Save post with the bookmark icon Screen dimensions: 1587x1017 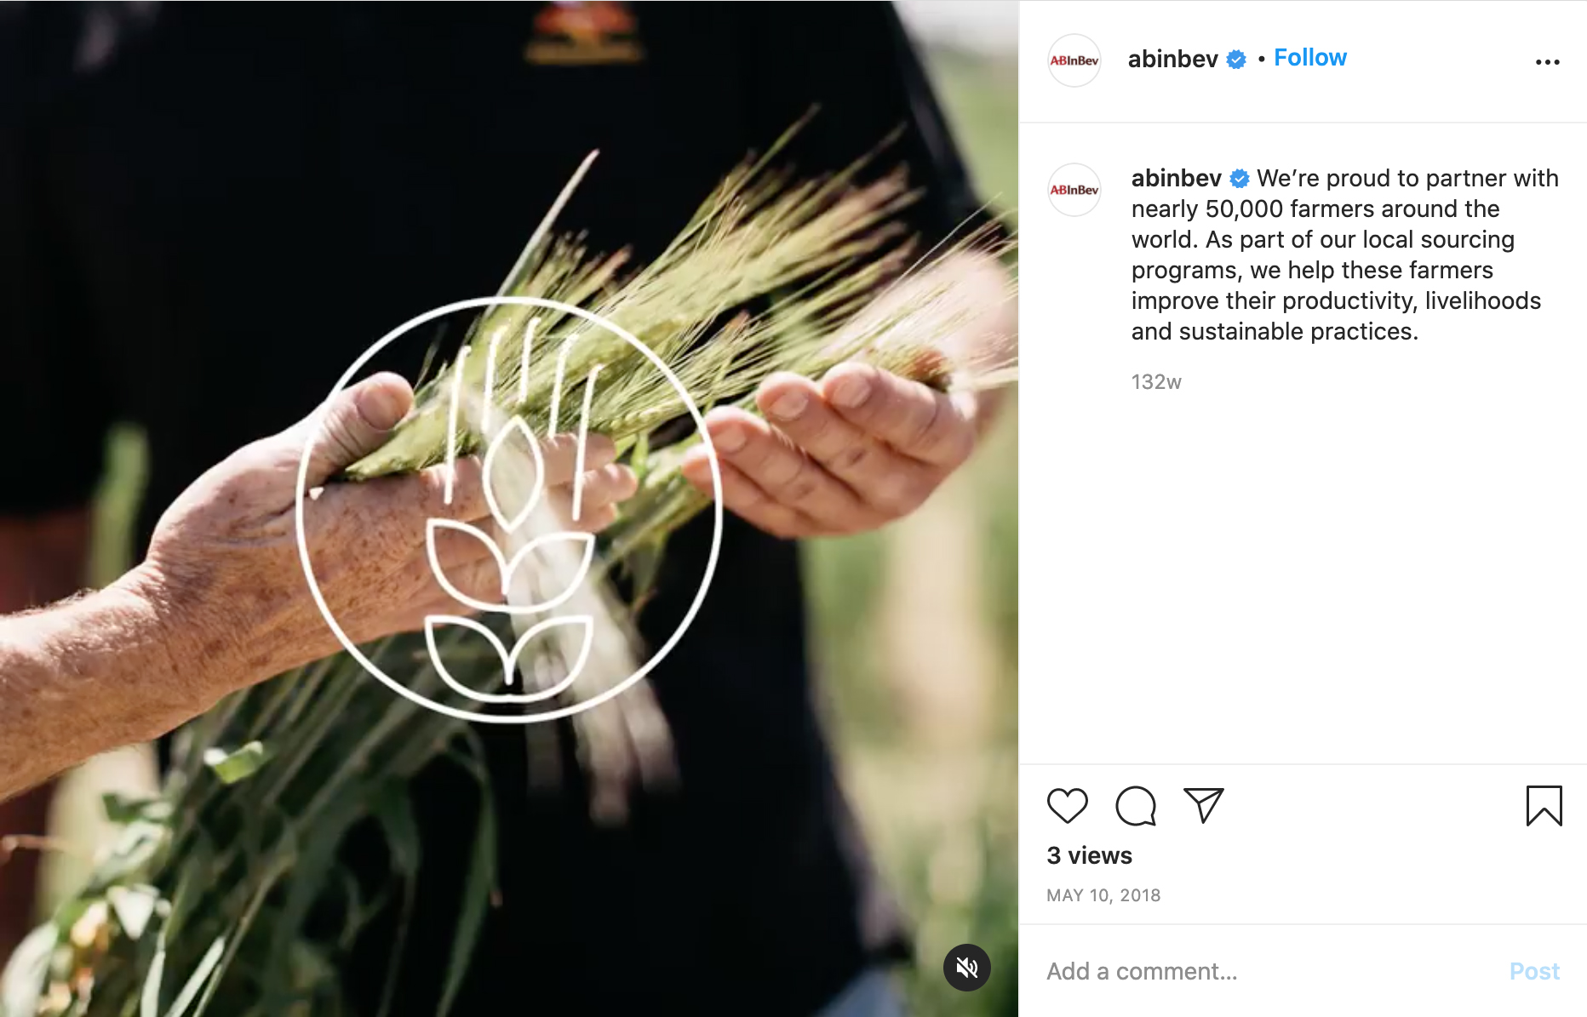pyautogui.click(x=1544, y=805)
